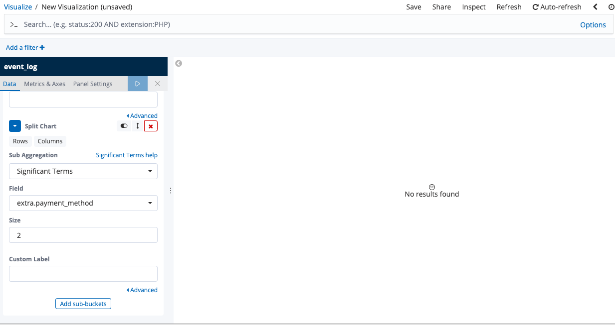This screenshot has height=325, width=615.
Task: Save the new visualization
Action: click(413, 7)
